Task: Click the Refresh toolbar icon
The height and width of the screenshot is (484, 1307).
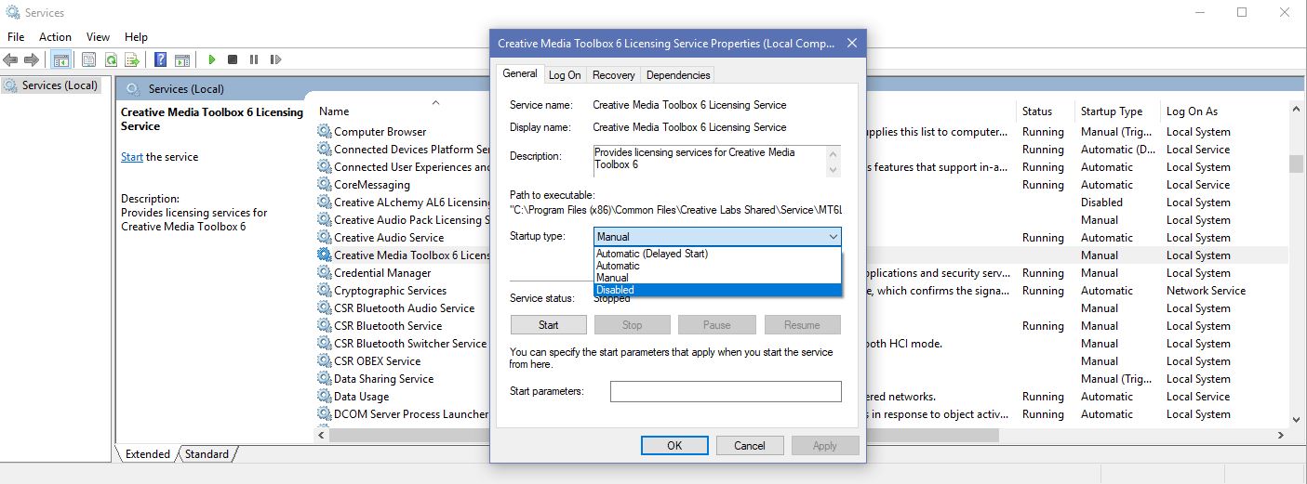Action: [x=111, y=59]
